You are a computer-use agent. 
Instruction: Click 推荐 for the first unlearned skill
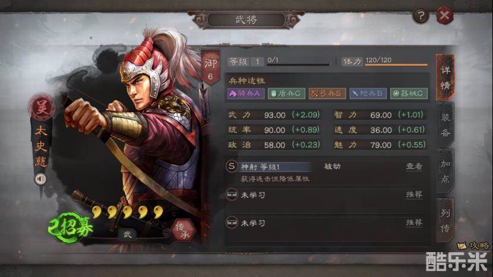[x=414, y=195]
